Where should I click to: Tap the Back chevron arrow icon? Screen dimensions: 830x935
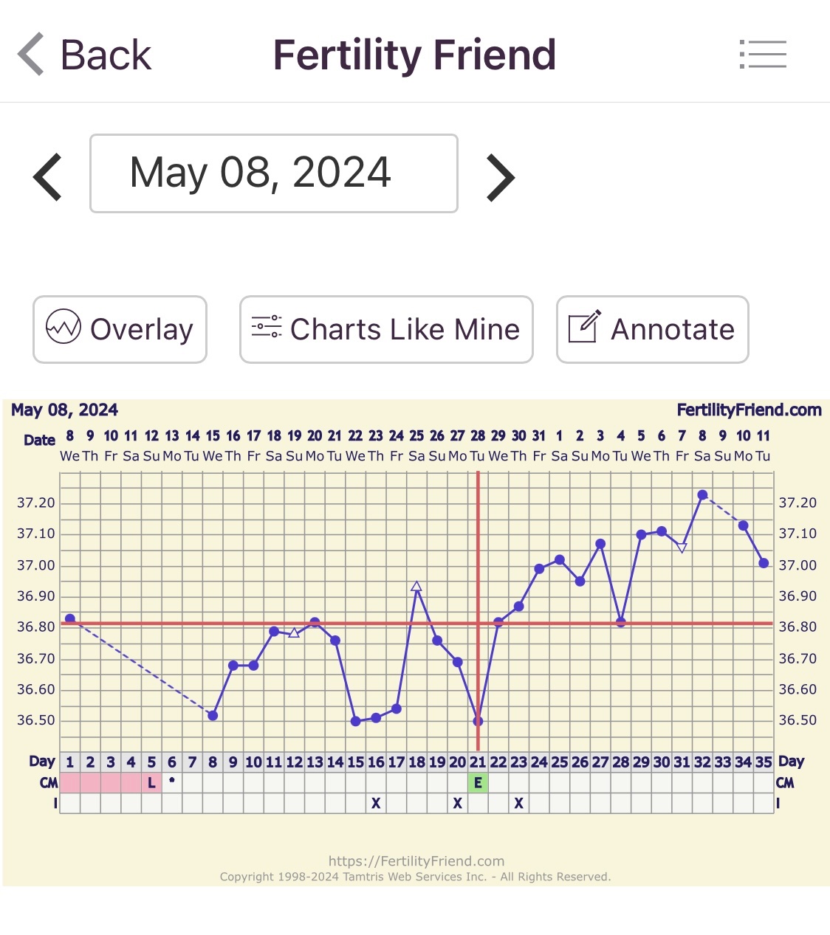[31, 55]
